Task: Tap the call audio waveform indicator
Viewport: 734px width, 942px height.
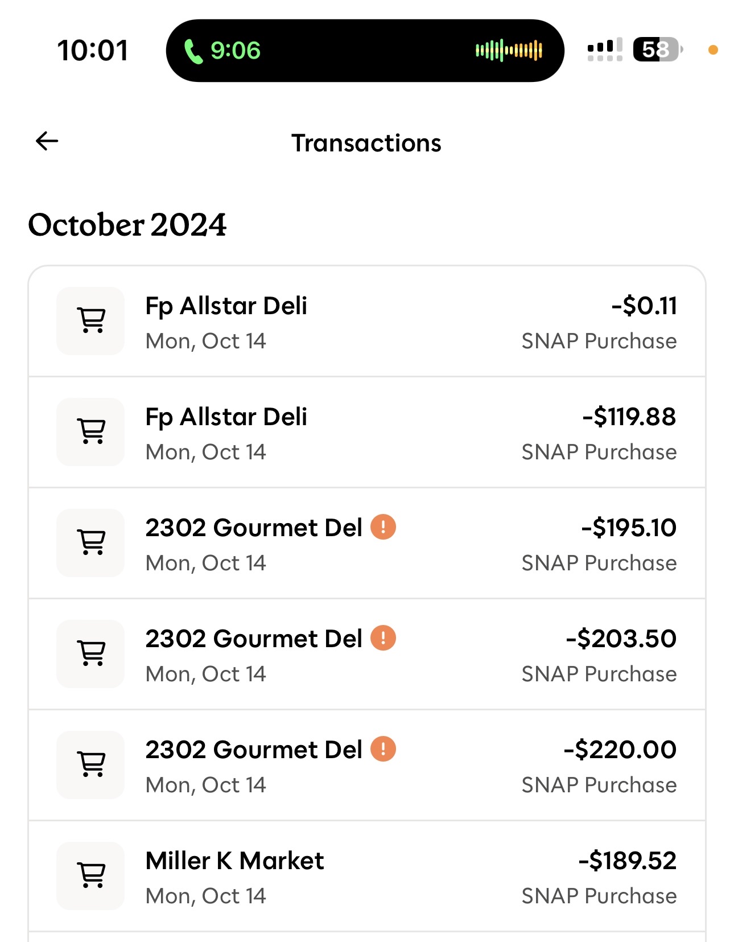Action: [509, 51]
